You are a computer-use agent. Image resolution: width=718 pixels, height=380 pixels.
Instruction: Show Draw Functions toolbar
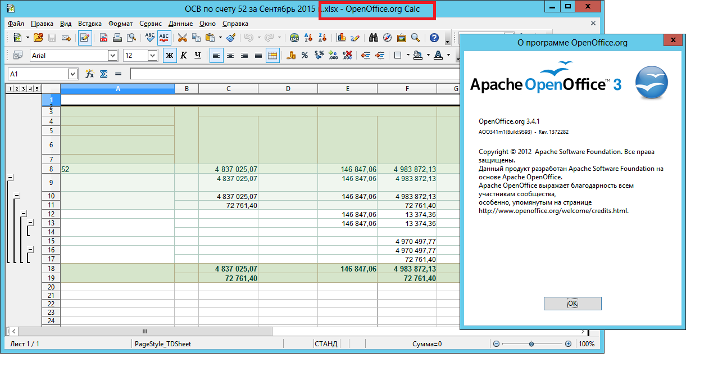355,38
